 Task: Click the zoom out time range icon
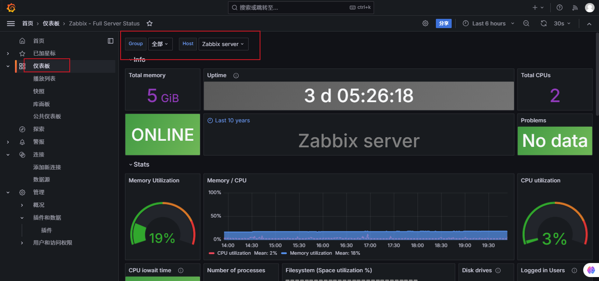pyautogui.click(x=526, y=24)
